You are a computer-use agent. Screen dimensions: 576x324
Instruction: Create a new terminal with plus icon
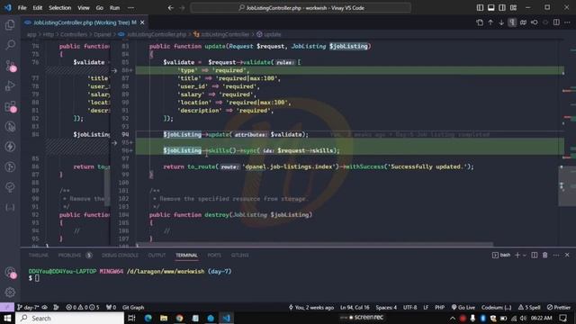tap(517, 255)
